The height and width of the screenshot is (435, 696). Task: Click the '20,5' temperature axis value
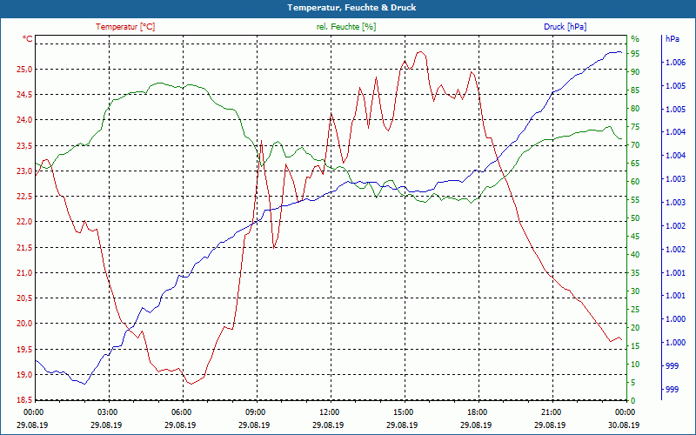click(25, 298)
